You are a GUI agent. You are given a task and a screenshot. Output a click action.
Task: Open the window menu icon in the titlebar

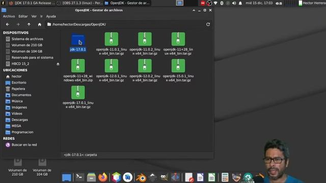4,10
